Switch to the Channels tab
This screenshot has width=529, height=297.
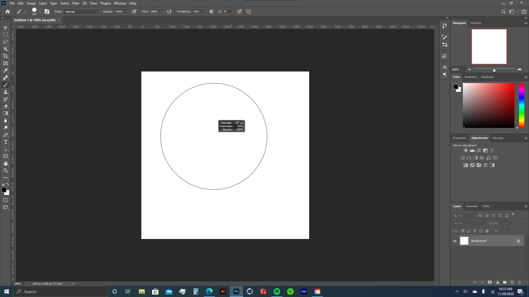pyautogui.click(x=471, y=206)
